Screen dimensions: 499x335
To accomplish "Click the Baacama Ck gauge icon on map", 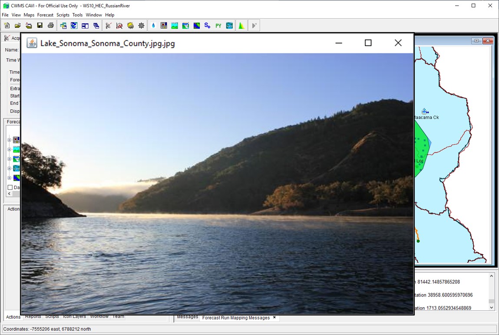I will [425, 111].
